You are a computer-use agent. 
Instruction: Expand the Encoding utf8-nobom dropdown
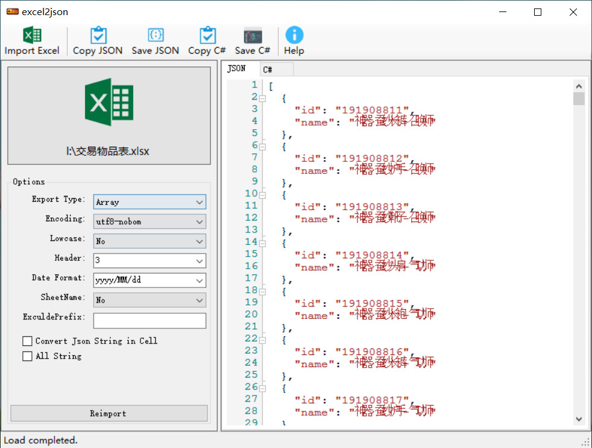(200, 222)
